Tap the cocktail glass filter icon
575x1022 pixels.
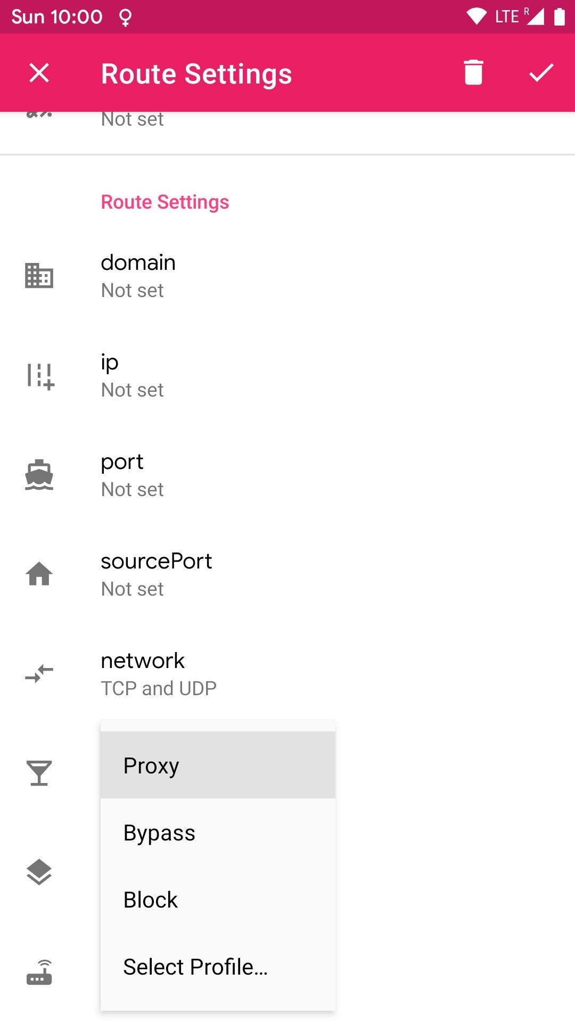point(39,773)
